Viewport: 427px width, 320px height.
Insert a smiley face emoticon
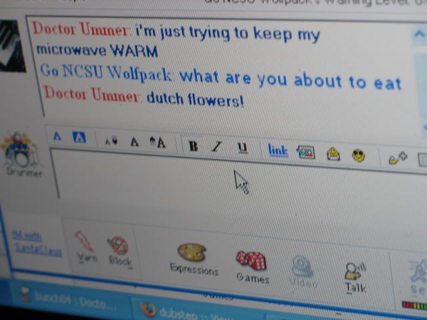point(359,155)
